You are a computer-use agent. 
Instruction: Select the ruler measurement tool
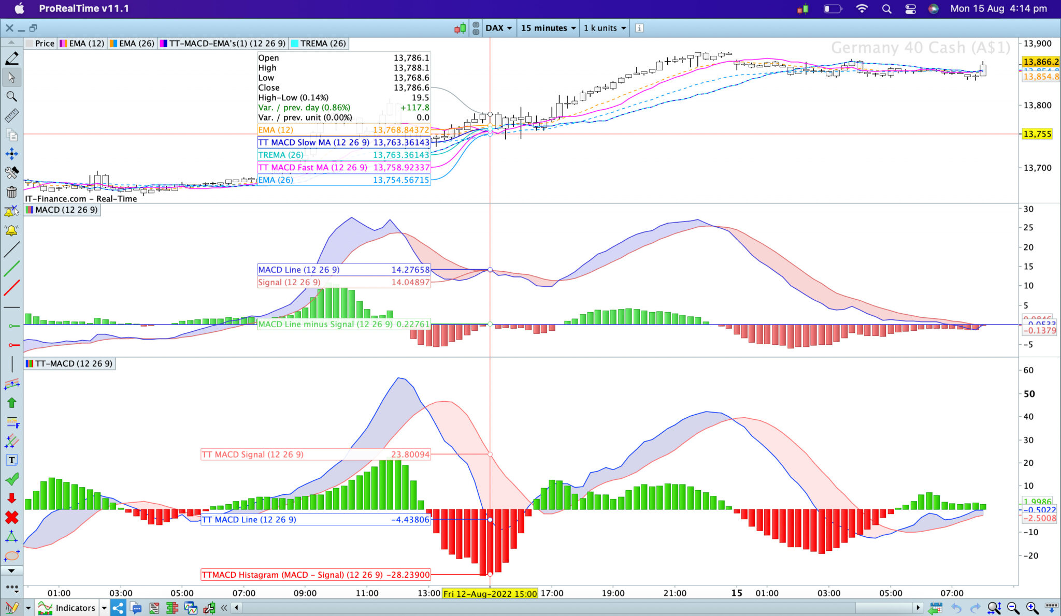(x=11, y=115)
